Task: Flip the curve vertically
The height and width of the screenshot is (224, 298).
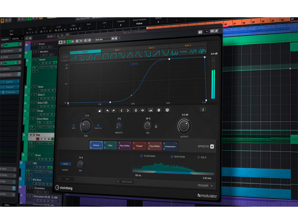Action: point(136,110)
